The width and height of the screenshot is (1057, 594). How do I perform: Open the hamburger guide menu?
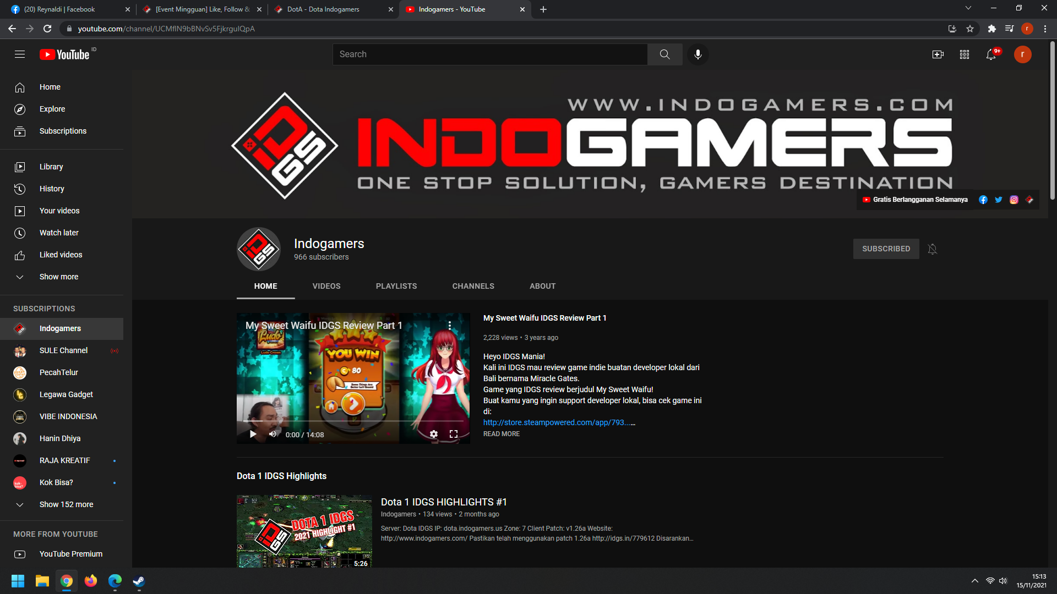tap(20, 54)
